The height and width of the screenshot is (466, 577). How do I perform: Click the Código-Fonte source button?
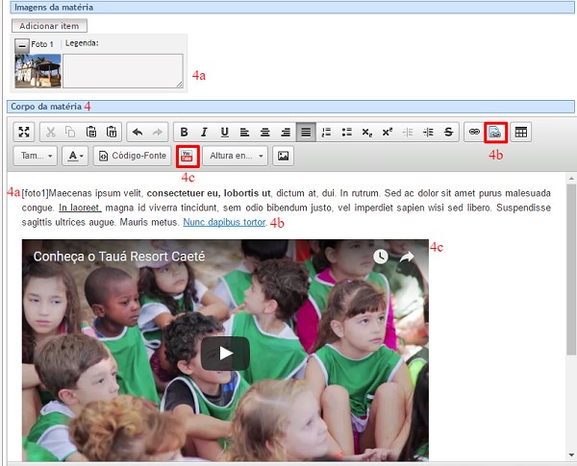click(132, 156)
